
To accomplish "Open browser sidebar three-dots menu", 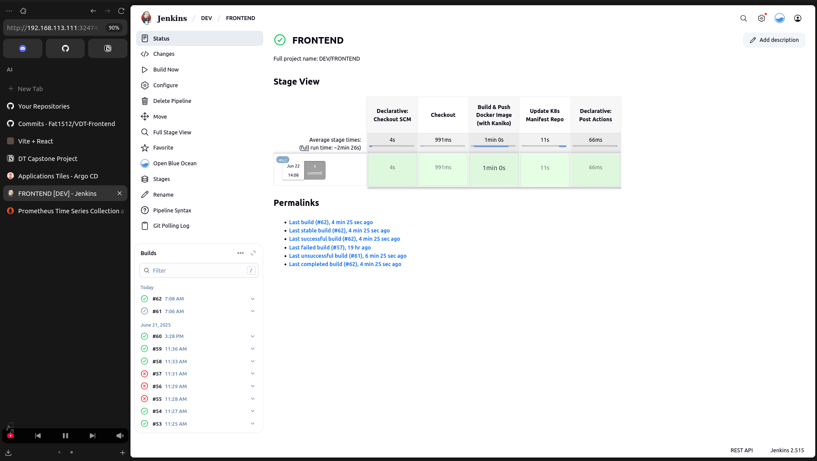I will click(x=9, y=11).
